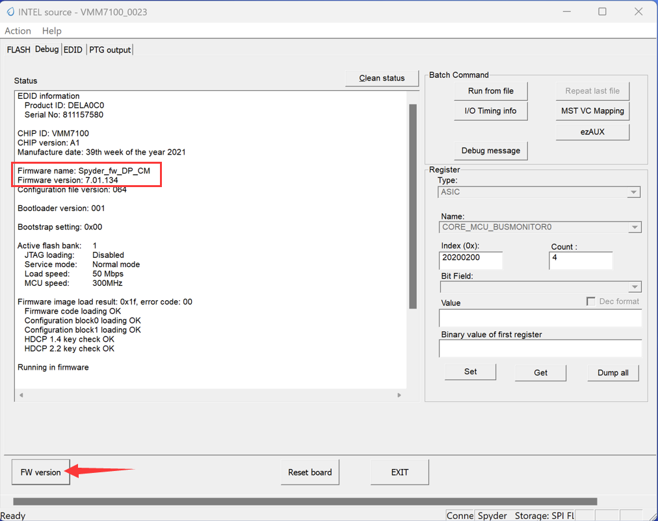Expand the register Type dropdown
This screenshot has width=658, height=521.
tap(634, 192)
